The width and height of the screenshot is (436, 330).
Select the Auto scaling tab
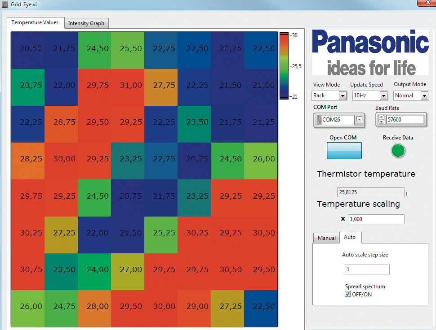(350, 237)
